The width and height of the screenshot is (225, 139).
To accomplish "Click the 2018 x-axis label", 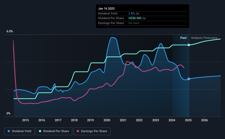I will [74, 120].
